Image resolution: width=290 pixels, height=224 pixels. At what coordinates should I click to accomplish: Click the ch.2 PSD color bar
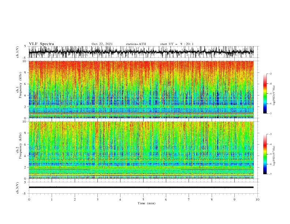[x=265, y=154]
